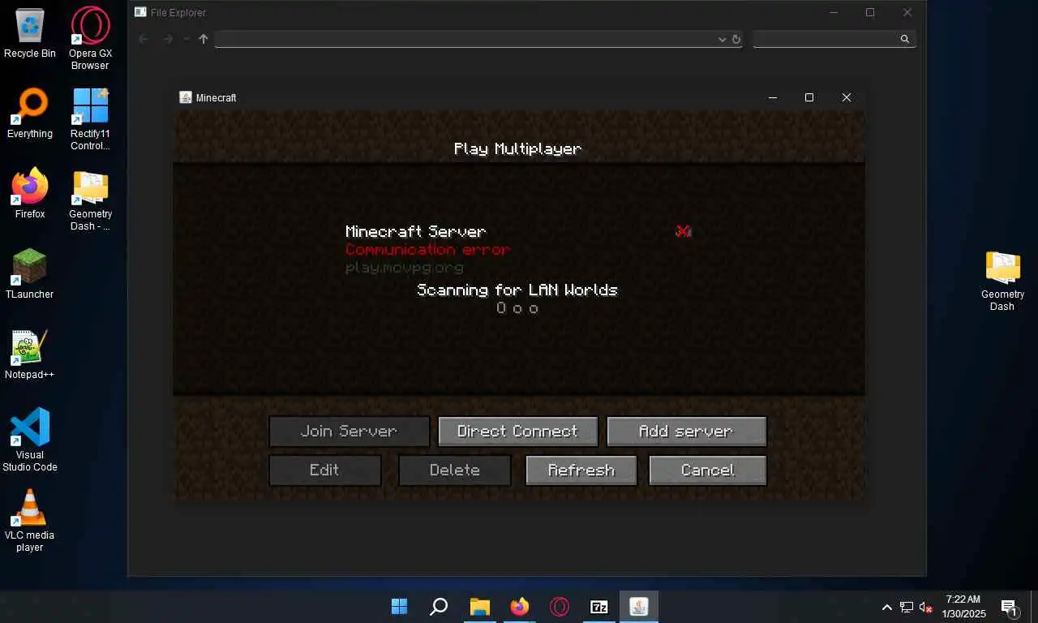Click the File Explorer title icon
This screenshot has width=1038, height=623.
click(x=140, y=12)
